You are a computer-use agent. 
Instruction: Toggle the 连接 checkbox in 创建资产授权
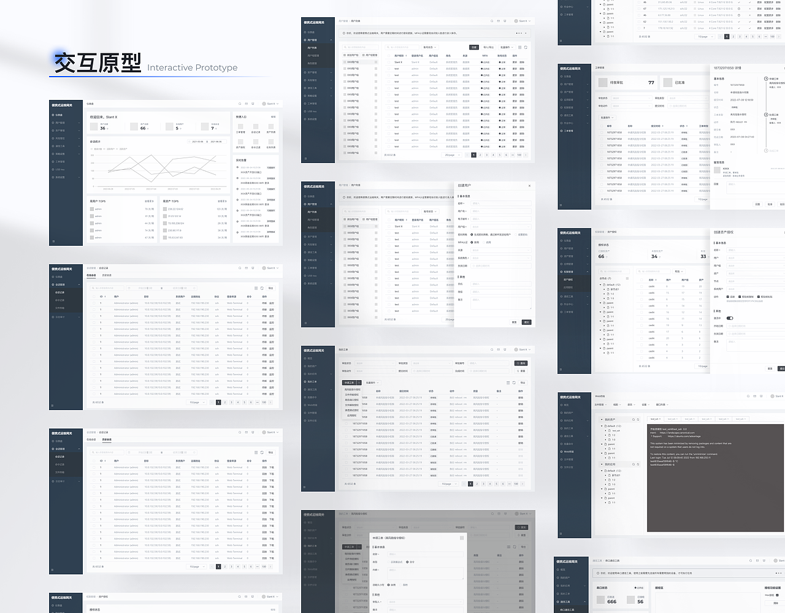click(728, 297)
